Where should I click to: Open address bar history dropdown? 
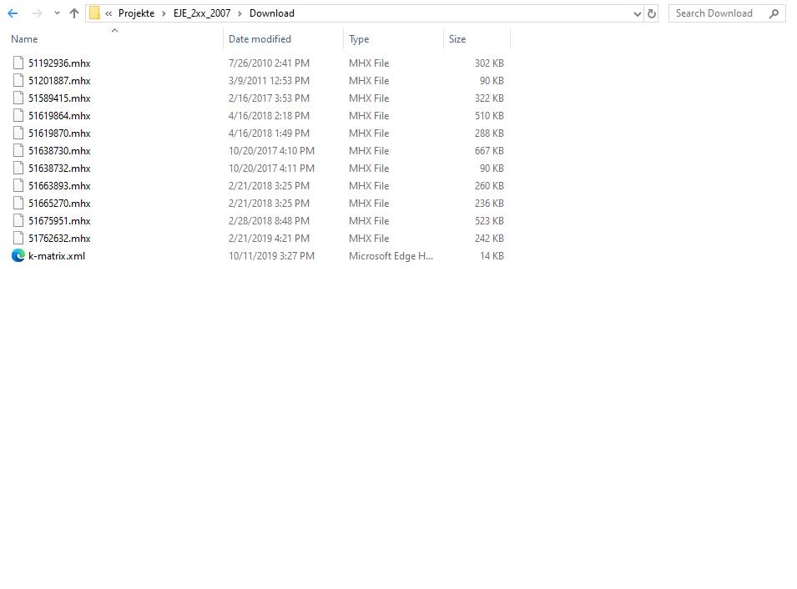[x=638, y=14]
